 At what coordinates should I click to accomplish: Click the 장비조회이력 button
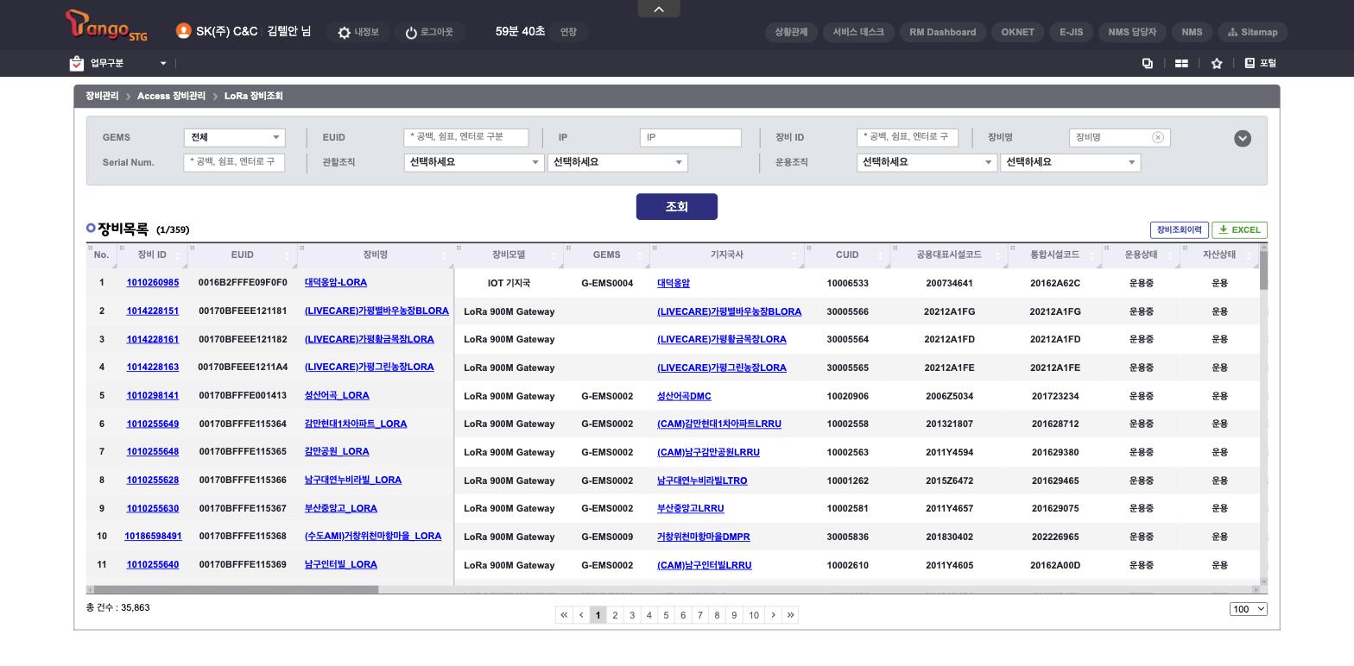click(x=1179, y=230)
